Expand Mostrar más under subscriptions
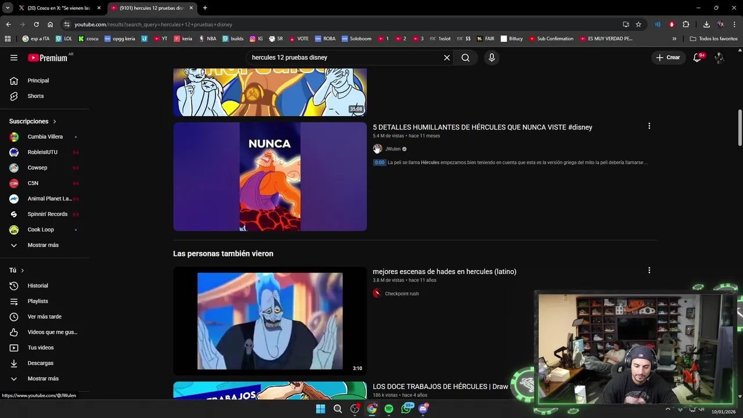743x418 pixels. tap(43, 245)
